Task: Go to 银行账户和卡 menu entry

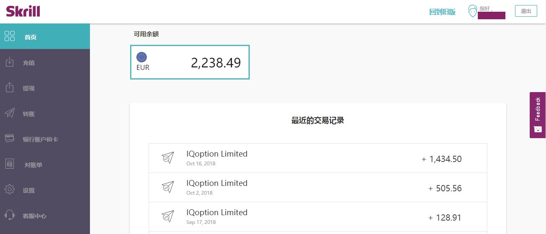Action: [40, 139]
